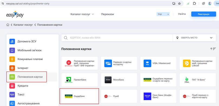Image resolution: width=219 pixels, height=106 pixels.
Task: Click the ПриватБанк label text
Action: [80, 80]
